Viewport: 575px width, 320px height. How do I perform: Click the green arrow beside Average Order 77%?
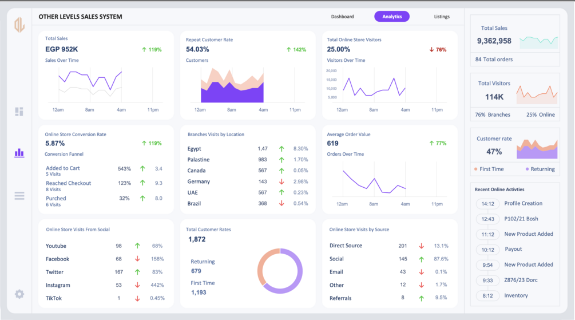[x=431, y=143]
